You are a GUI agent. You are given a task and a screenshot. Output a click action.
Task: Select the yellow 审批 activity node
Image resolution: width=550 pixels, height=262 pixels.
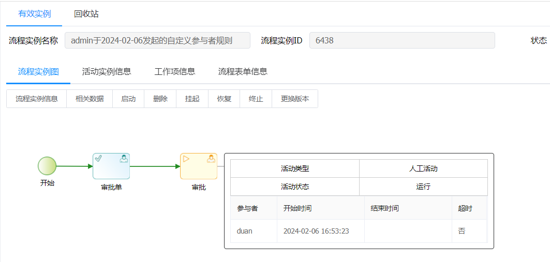click(x=199, y=166)
